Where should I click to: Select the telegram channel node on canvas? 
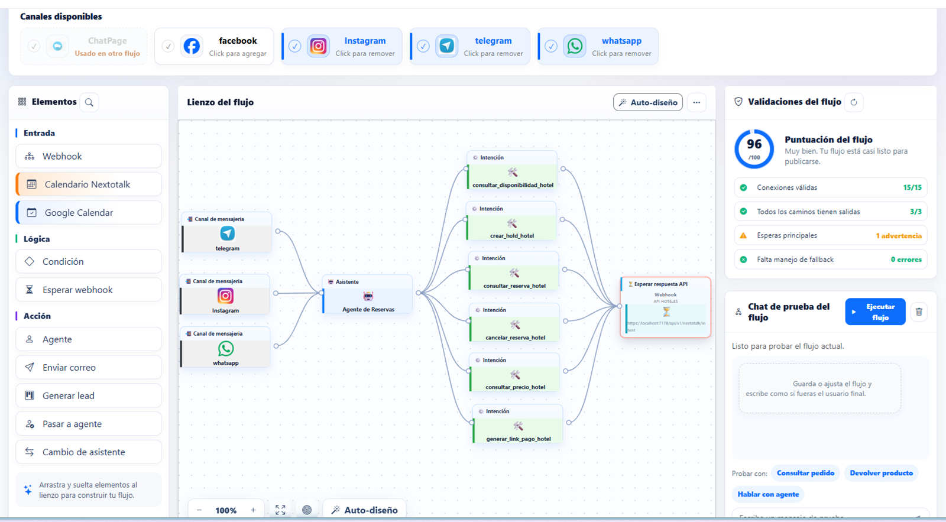tap(227, 233)
